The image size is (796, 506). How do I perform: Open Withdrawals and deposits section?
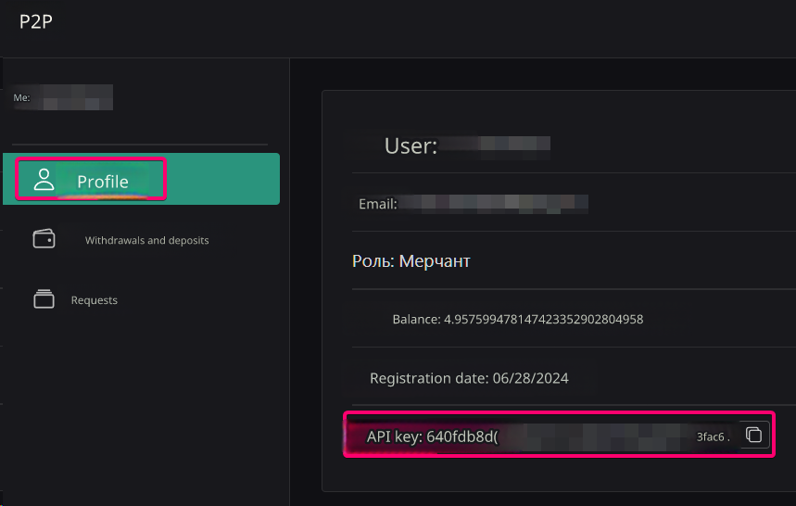click(x=146, y=240)
